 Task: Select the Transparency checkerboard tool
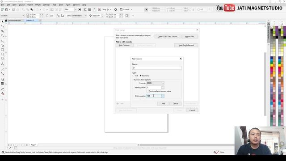pyautogui.click(x=2, y=84)
